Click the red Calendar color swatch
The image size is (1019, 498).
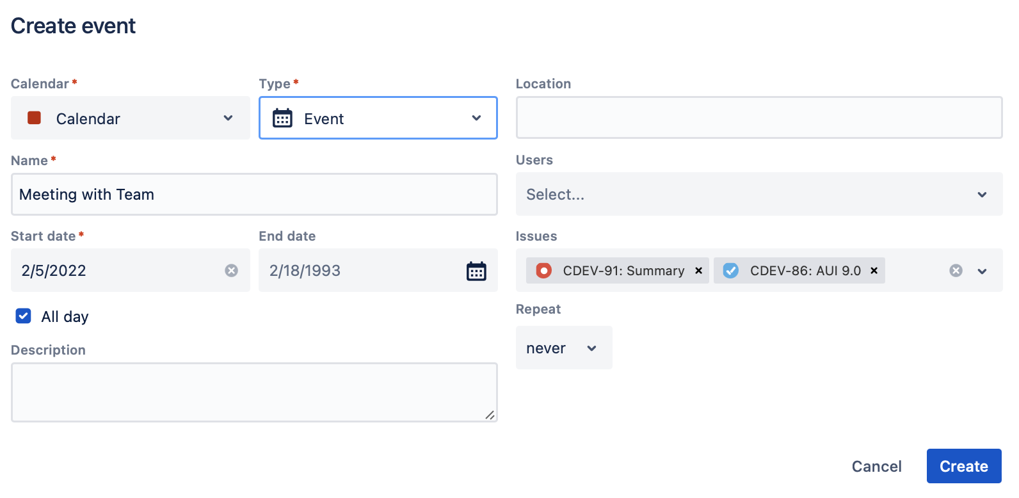[x=35, y=118]
